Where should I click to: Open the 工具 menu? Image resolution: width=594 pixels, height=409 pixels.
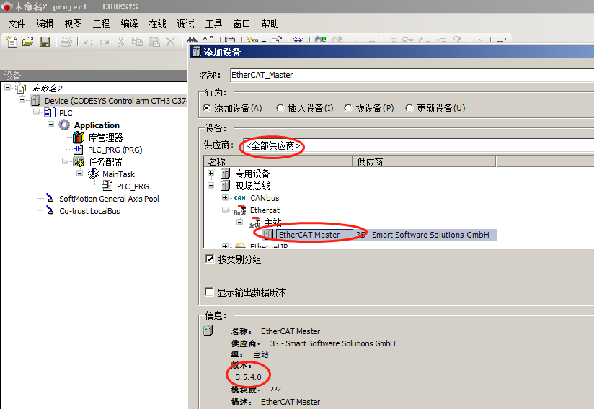pyautogui.click(x=213, y=24)
